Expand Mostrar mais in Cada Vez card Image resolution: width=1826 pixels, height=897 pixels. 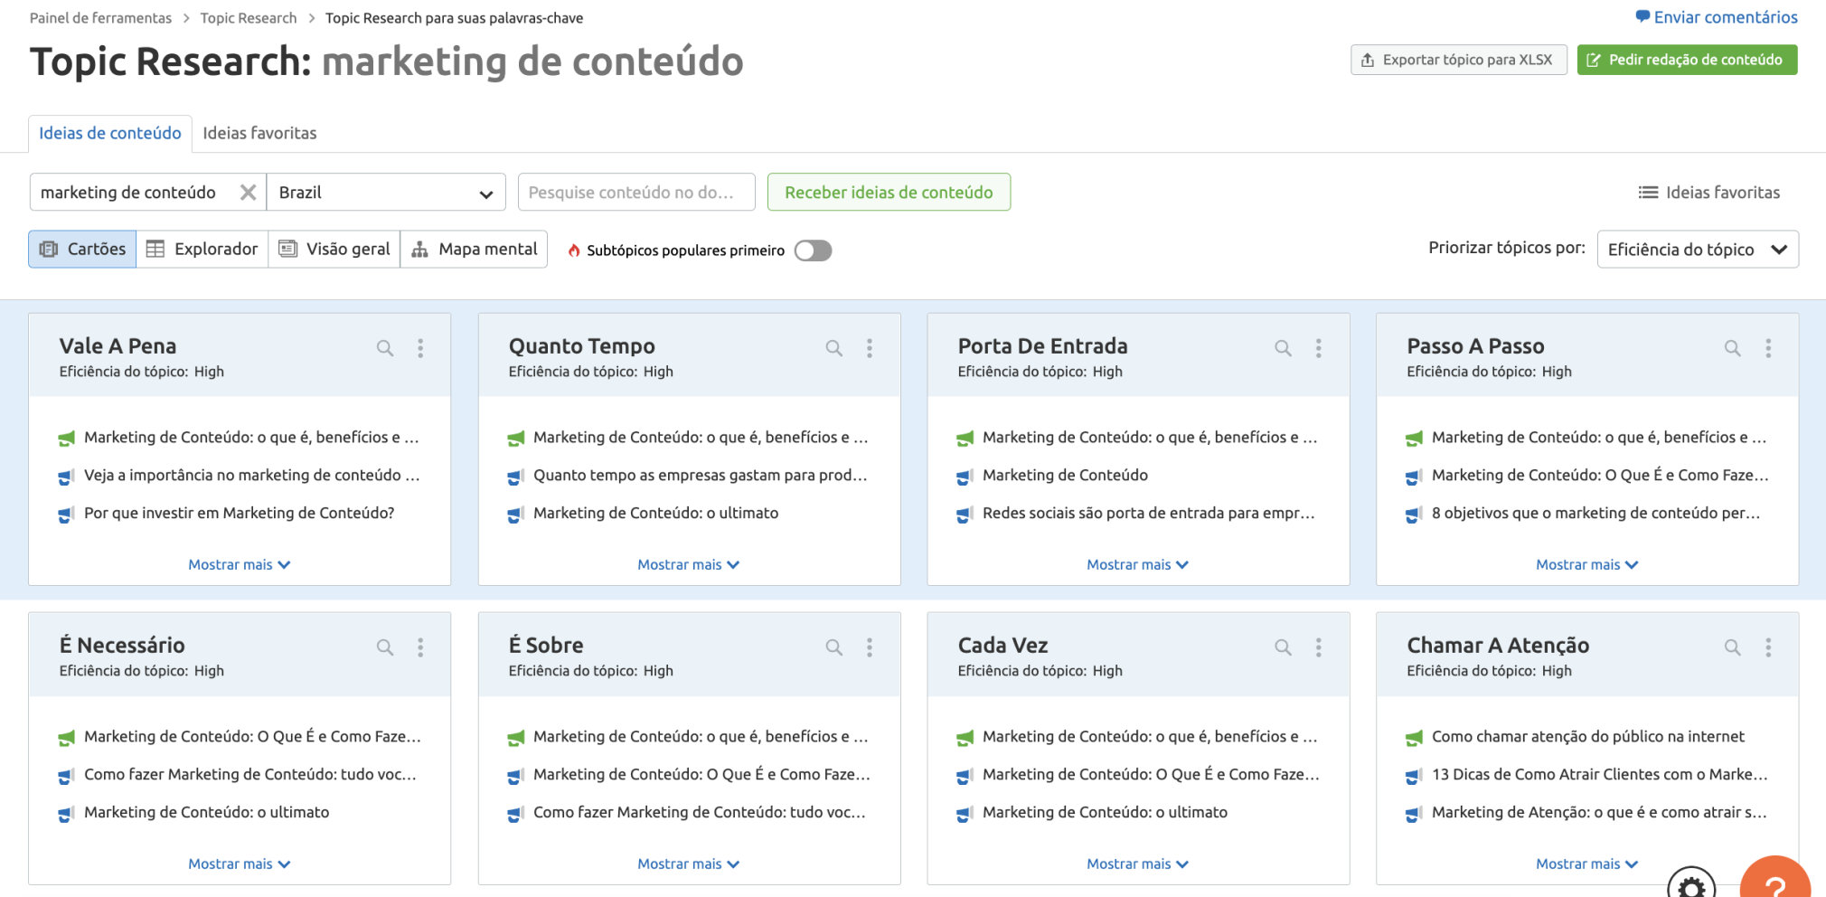(x=1138, y=864)
